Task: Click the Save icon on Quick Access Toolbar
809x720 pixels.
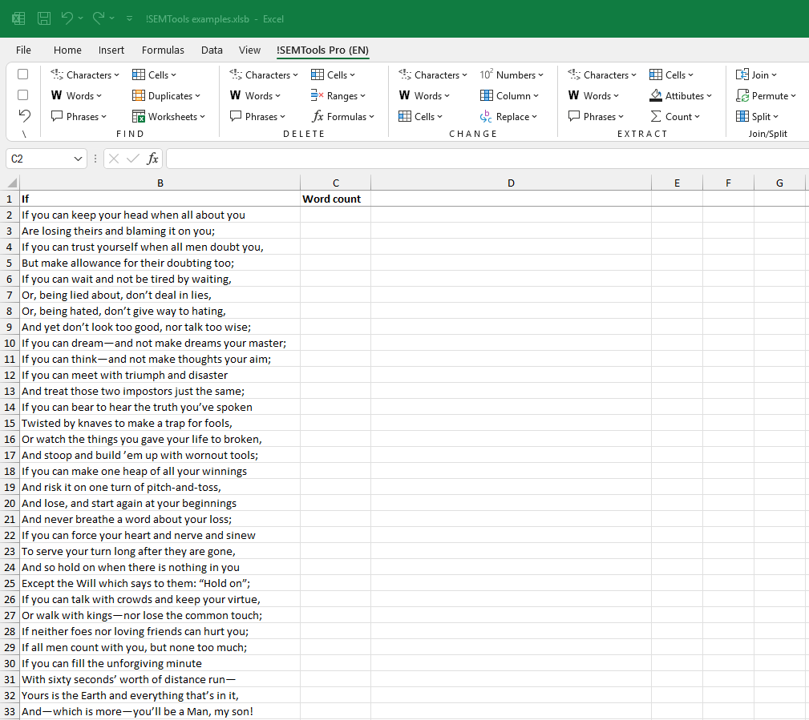Action: click(x=43, y=18)
